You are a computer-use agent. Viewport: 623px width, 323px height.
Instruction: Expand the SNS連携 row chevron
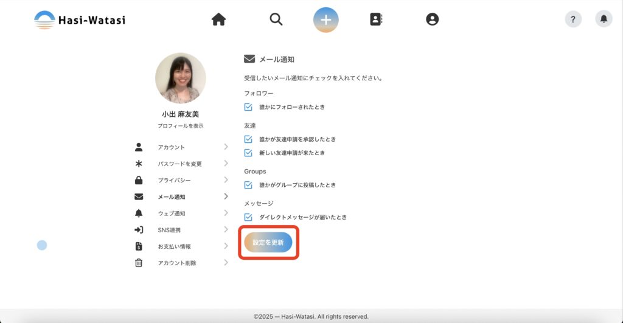click(x=226, y=229)
